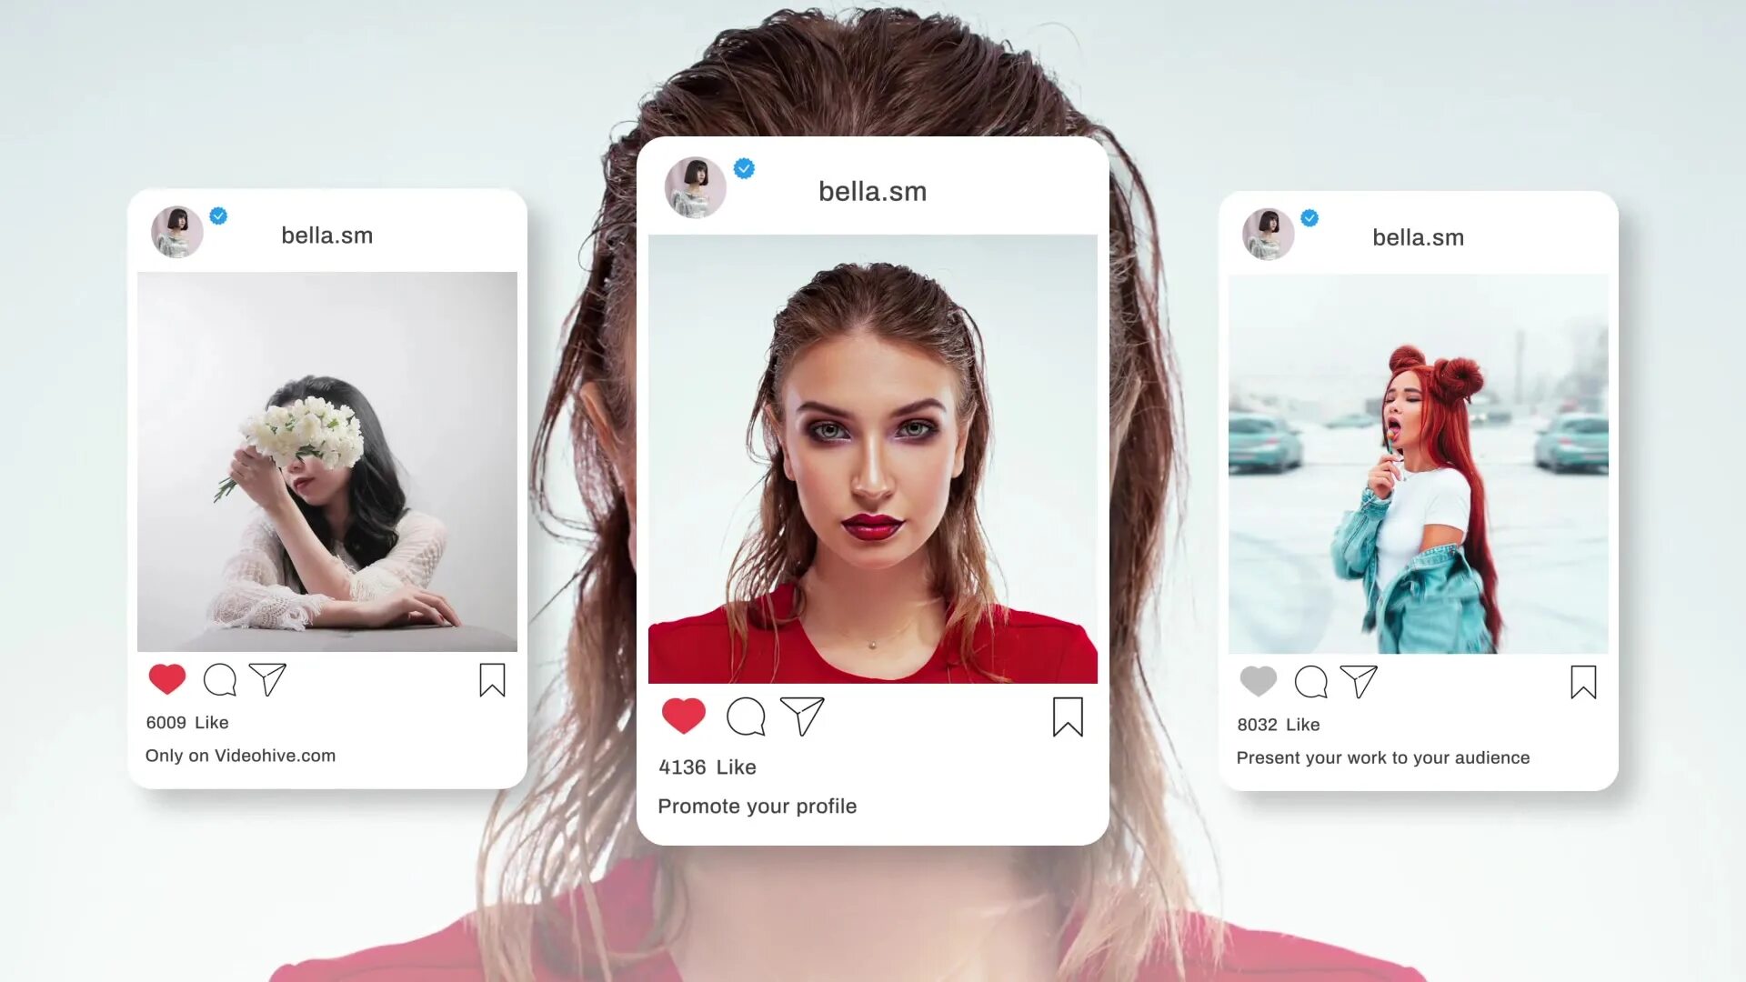This screenshot has width=1746, height=982.
Task: Click the bookmark icon on right post
Action: pyautogui.click(x=1583, y=681)
